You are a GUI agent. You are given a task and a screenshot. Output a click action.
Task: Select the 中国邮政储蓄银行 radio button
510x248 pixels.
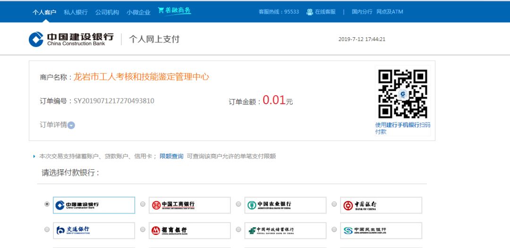pyautogui.click(x=238, y=230)
